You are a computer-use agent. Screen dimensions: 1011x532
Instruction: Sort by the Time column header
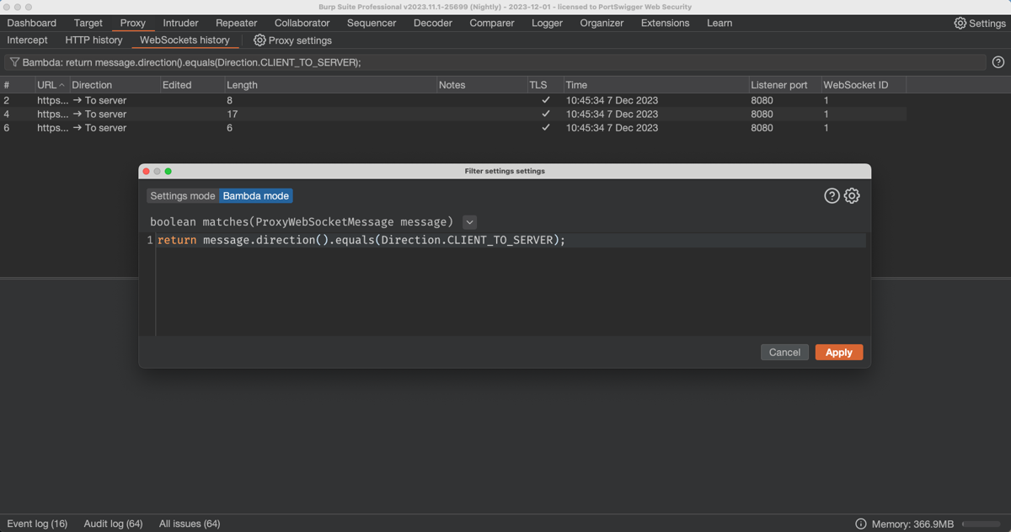click(655, 85)
